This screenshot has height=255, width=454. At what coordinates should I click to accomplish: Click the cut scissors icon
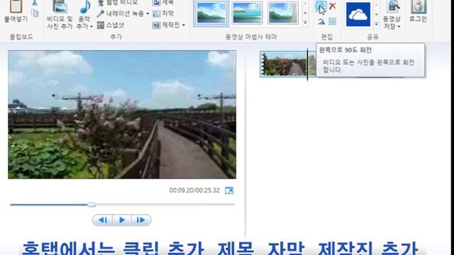coord(35,3)
